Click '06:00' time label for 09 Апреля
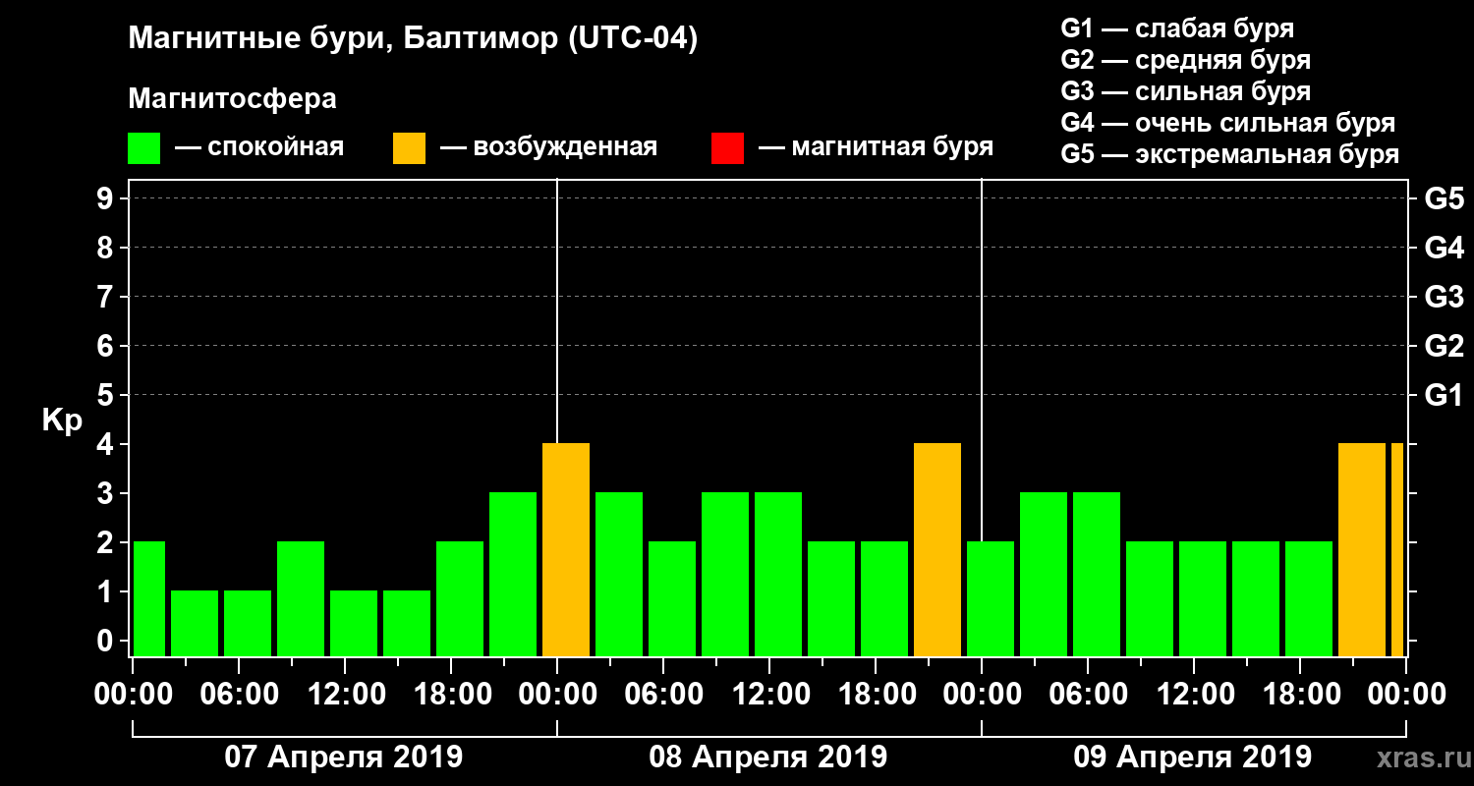This screenshot has width=1474, height=786. coord(1088,695)
